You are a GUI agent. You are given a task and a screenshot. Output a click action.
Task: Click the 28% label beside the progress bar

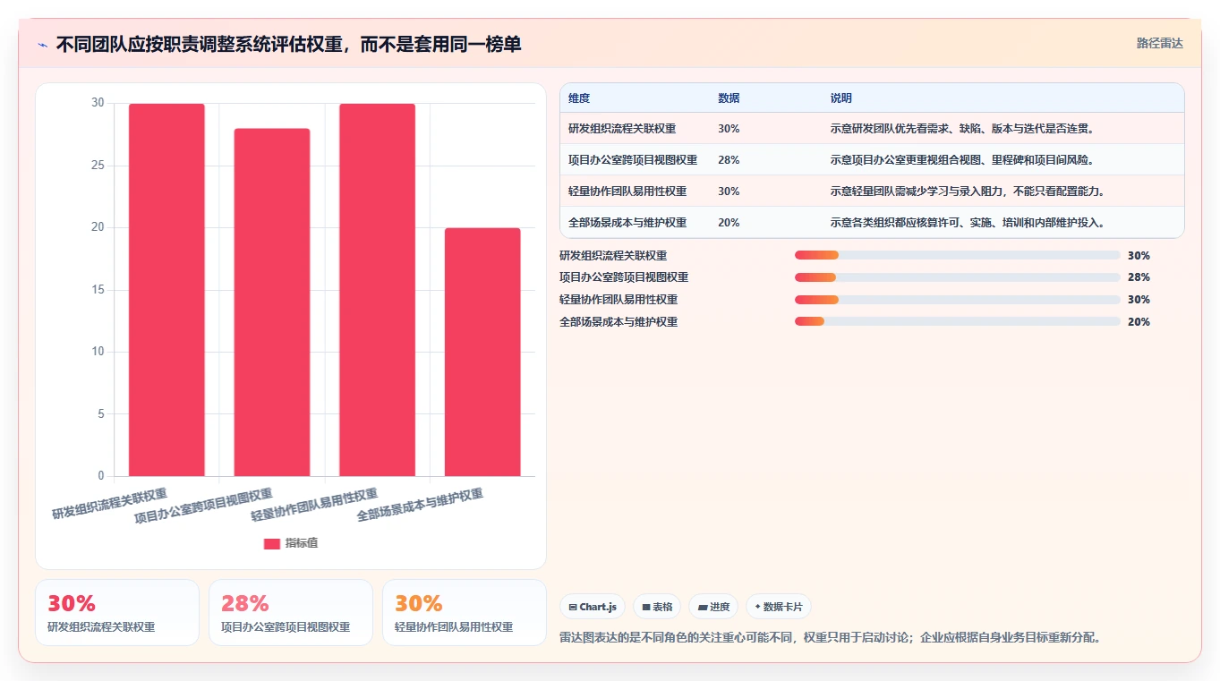pos(1139,277)
